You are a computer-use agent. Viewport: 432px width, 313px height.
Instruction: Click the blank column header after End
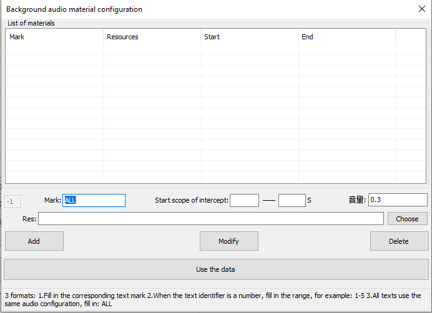click(411, 37)
